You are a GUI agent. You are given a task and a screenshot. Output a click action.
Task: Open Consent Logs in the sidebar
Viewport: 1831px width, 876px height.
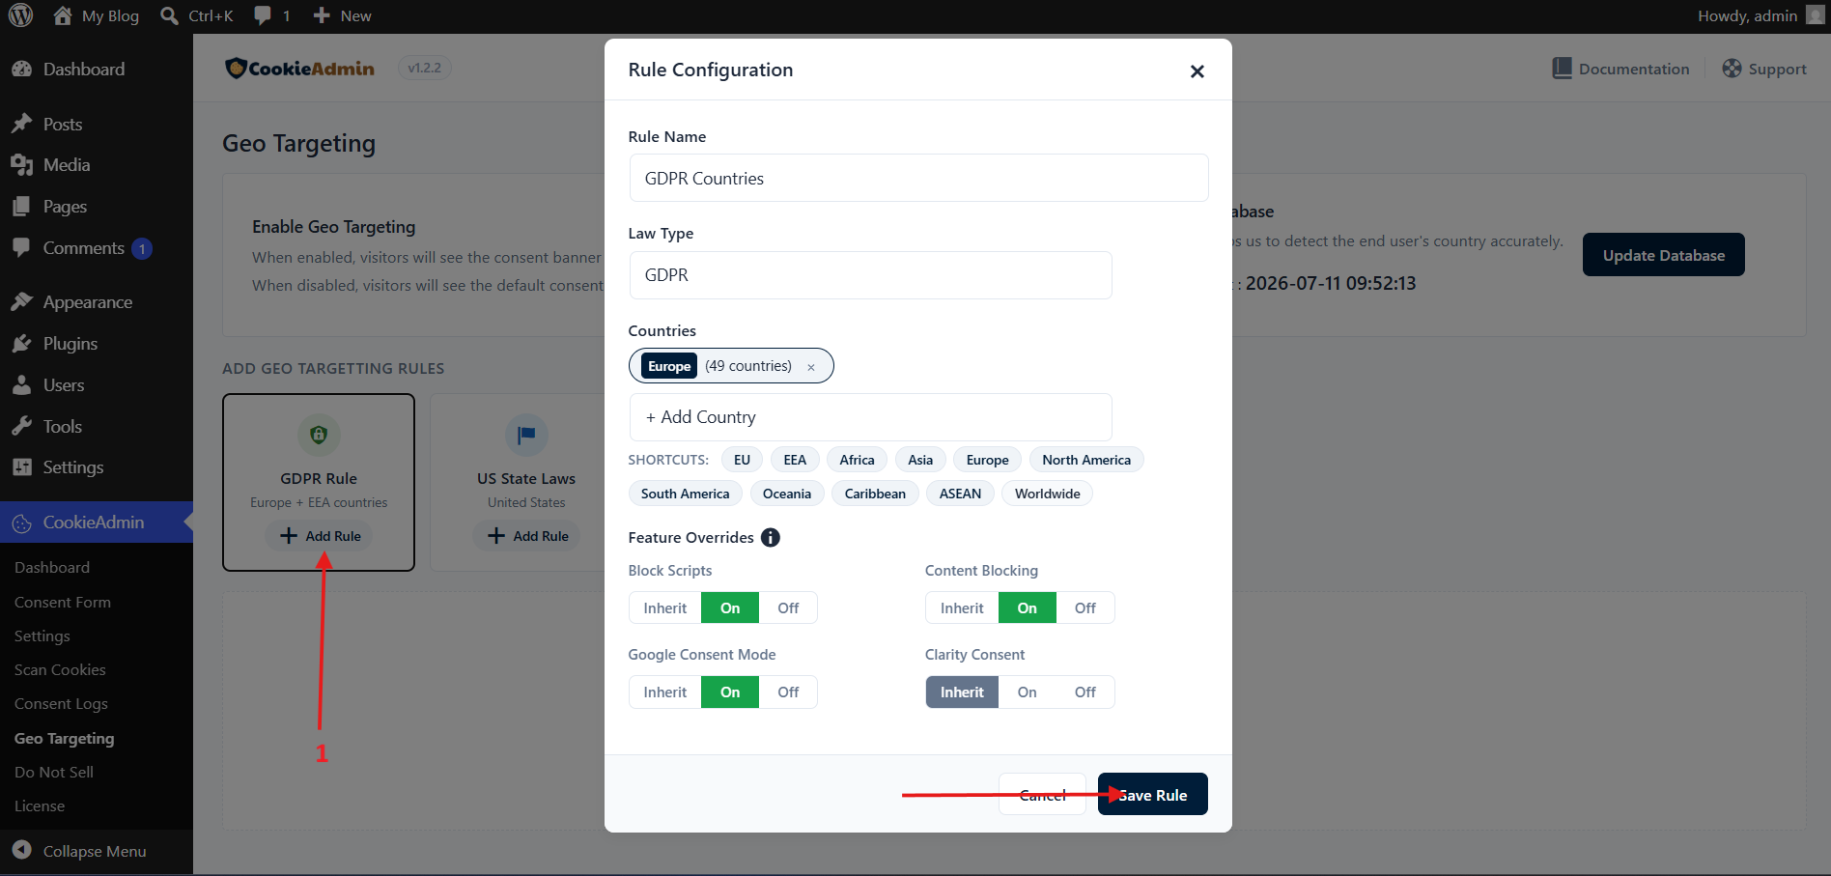[61, 704]
